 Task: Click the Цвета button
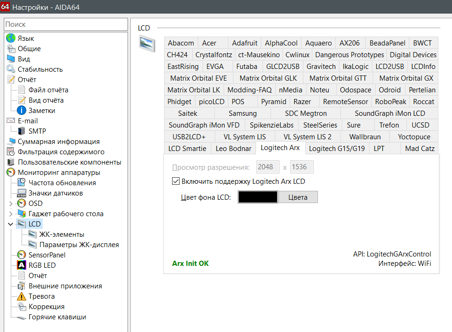[298, 197]
